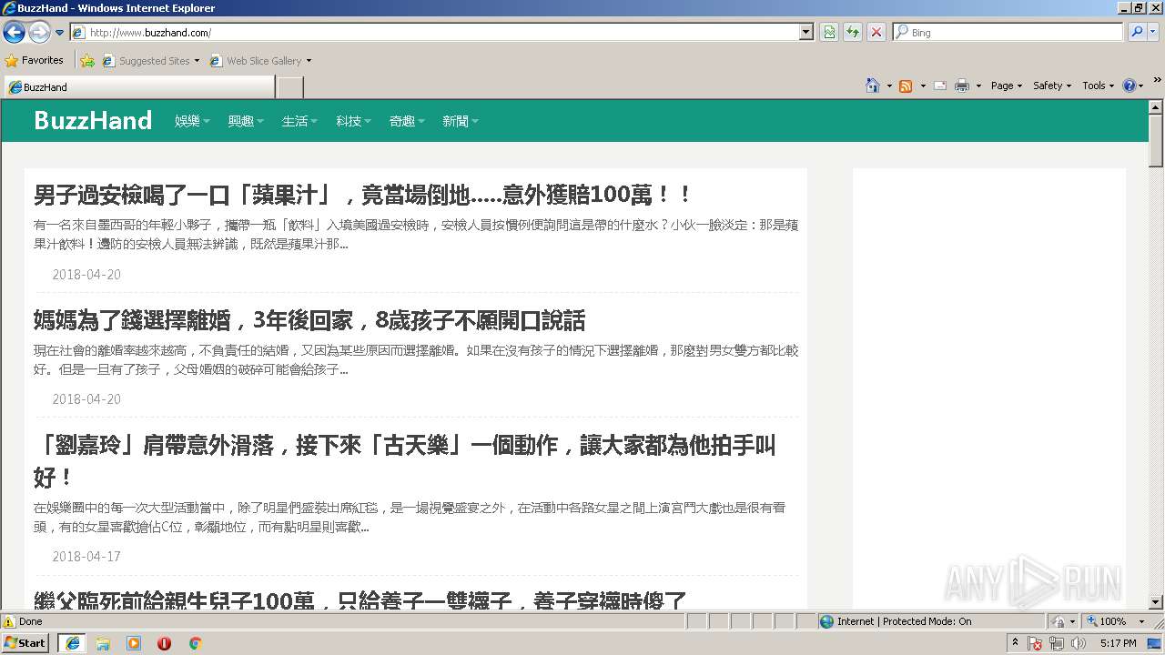Click the Read Mail icon
The height and width of the screenshot is (655, 1165).
[x=940, y=86]
